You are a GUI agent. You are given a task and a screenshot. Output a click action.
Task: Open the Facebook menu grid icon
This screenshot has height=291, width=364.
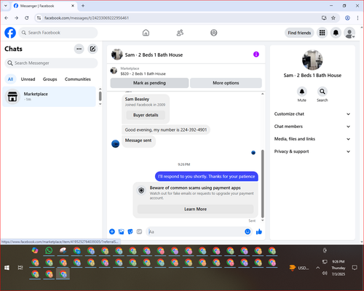click(x=322, y=33)
